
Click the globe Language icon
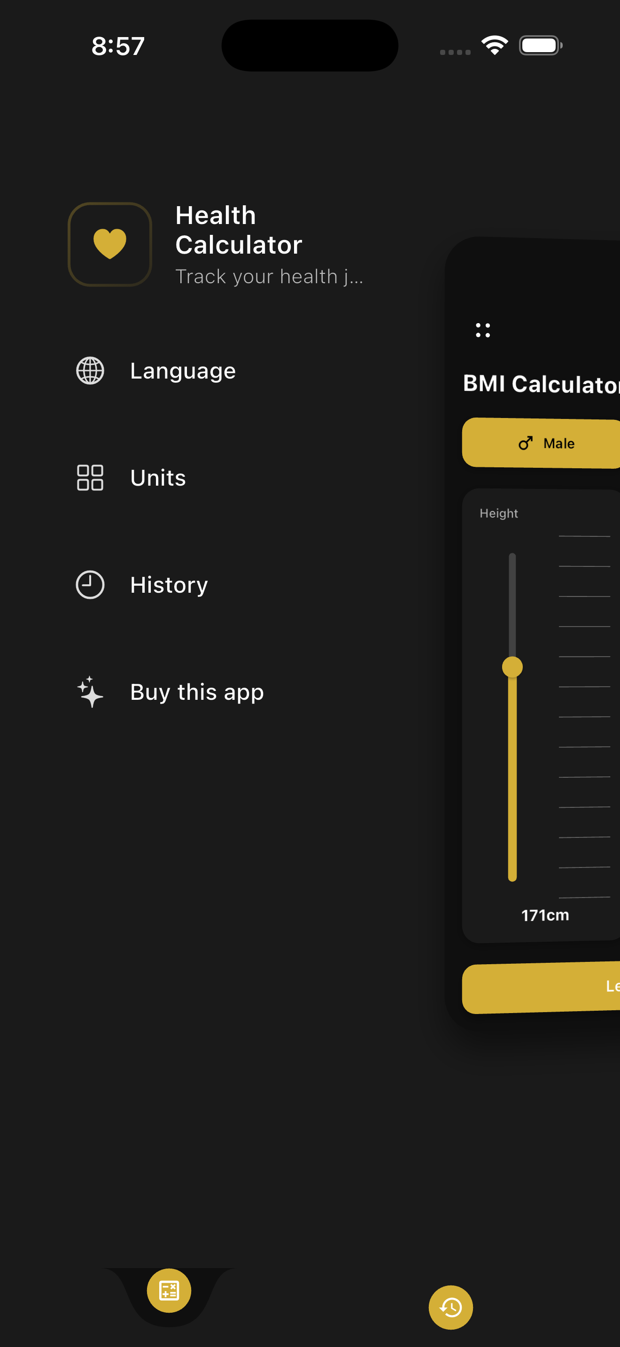click(90, 371)
